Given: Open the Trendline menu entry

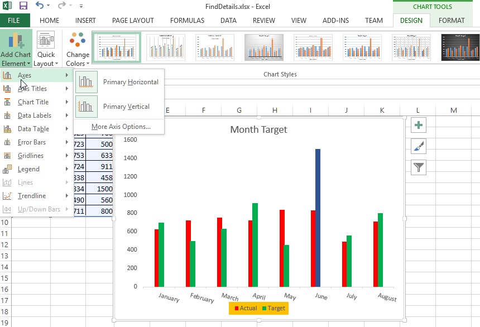Looking at the screenshot, I should [x=37, y=196].
